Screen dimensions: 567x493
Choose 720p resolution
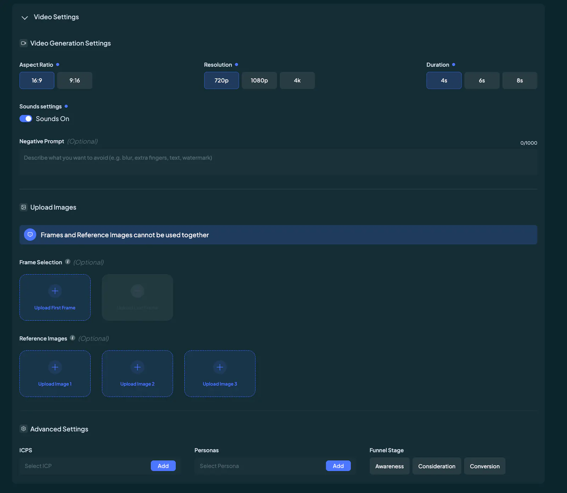point(221,80)
